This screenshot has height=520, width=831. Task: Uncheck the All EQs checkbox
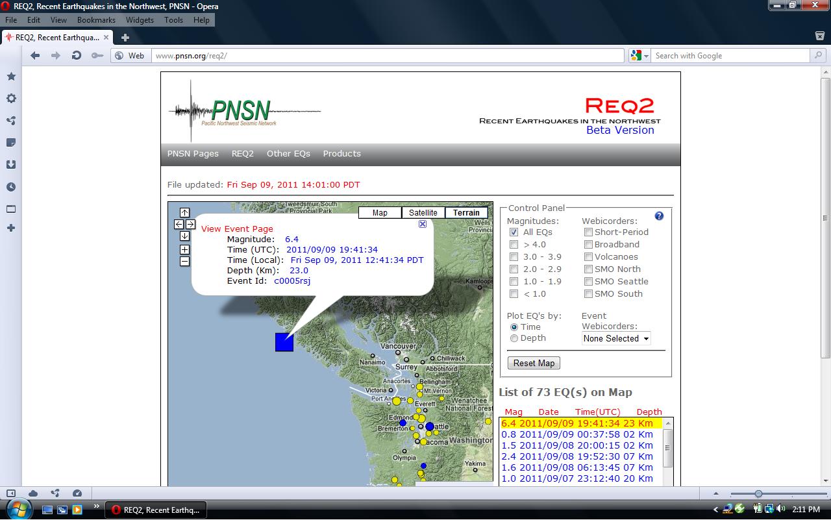coord(514,232)
